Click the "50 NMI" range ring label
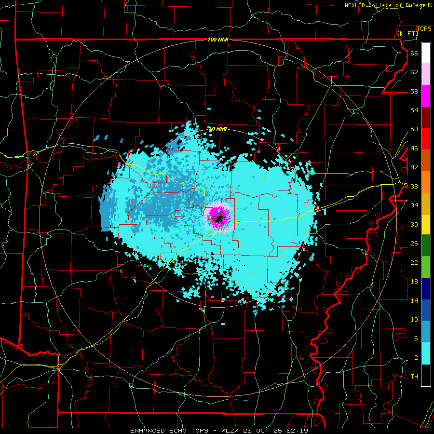The width and height of the screenshot is (434, 434). coord(218,129)
